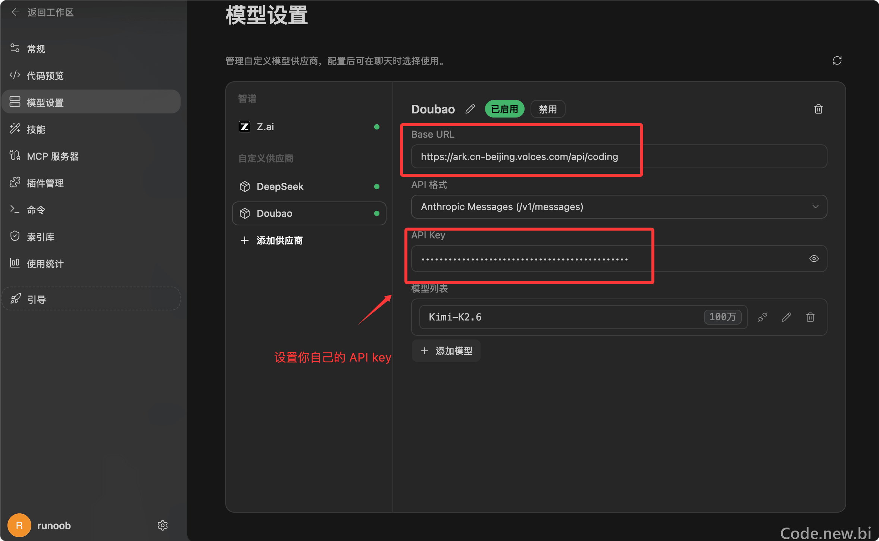Expand the API 格式 dropdown
Screen dimensions: 879x541
tap(619, 207)
